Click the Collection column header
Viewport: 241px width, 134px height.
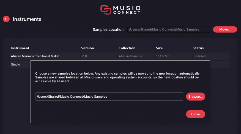(x=127, y=48)
